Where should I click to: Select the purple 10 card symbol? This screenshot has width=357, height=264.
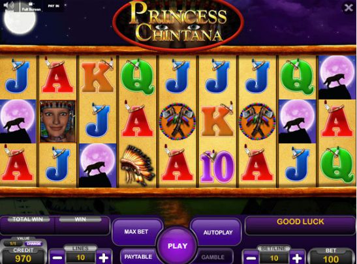coord(217,166)
